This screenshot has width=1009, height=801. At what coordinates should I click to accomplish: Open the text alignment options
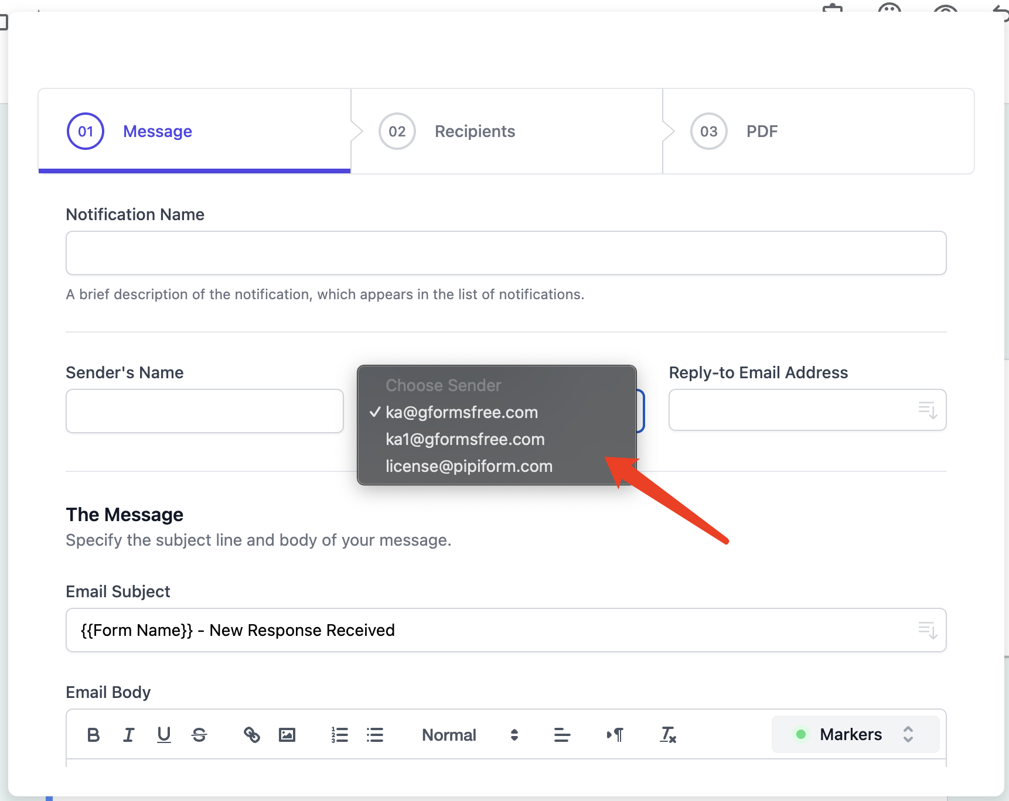(x=562, y=735)
